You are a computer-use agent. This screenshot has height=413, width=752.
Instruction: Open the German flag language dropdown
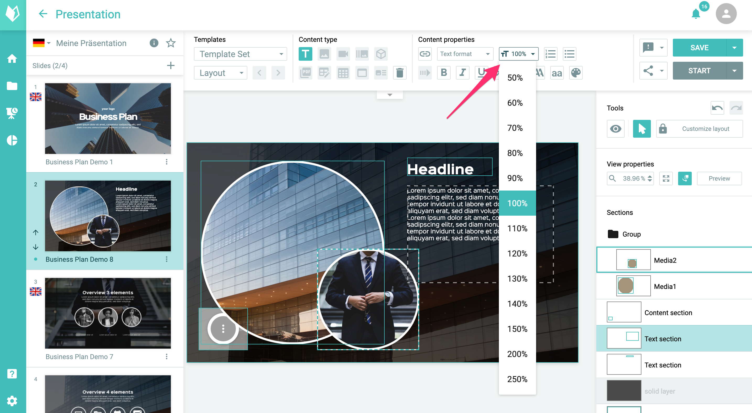pyautogui.click(x=42, y=43)
